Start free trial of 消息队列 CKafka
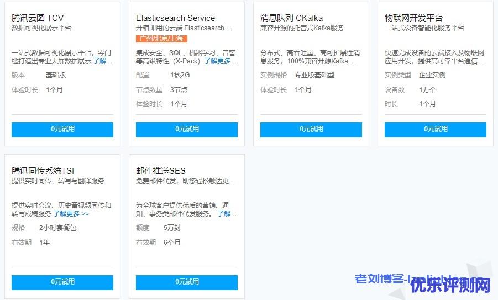Screen dimensions: 498x300 [311, 129]
